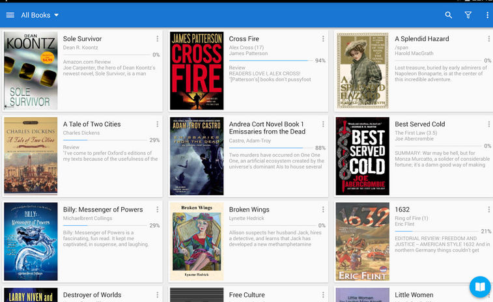Tap the Sole Survivor cover image
Viewport: 493px width, 302px height.
(31, 71)
